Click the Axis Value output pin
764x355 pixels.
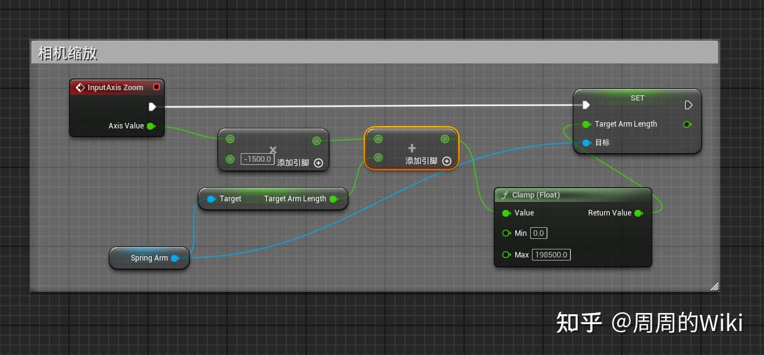point(151,126)
